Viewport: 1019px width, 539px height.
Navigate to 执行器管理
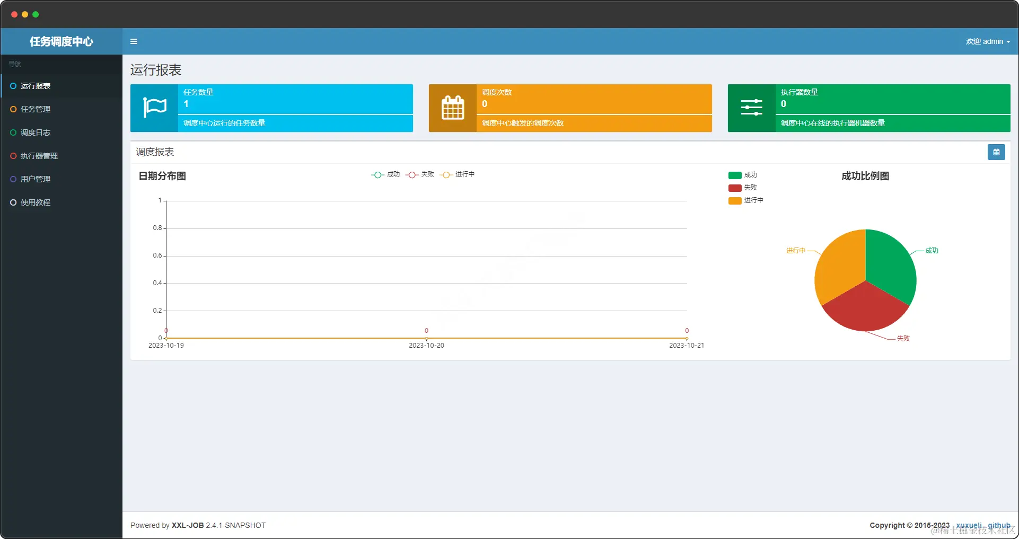[x=62, y=156]
